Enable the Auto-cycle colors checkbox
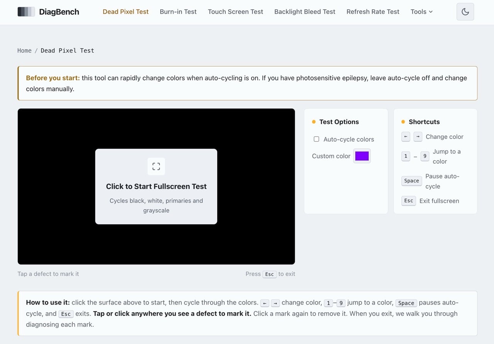The image size is (494, 344). (316, 139)
